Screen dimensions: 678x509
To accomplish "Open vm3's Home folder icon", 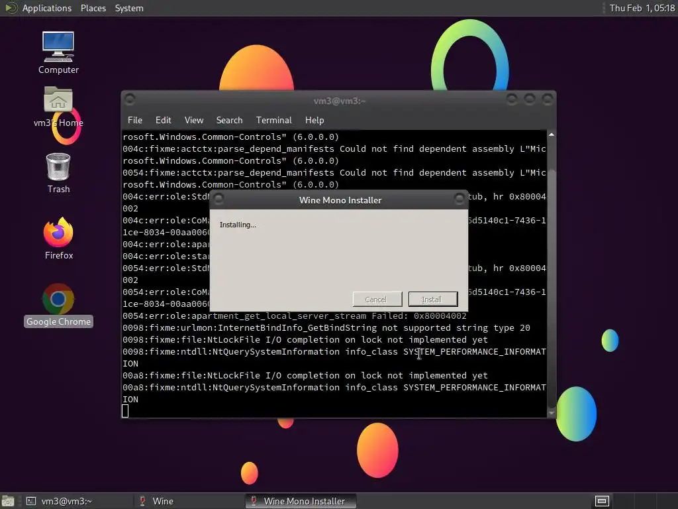I will [x=58, y=107].
